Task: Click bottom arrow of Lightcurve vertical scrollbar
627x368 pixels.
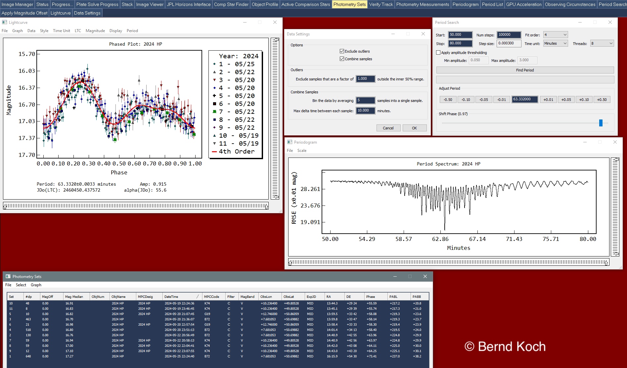Action: [x=275, y=197]
